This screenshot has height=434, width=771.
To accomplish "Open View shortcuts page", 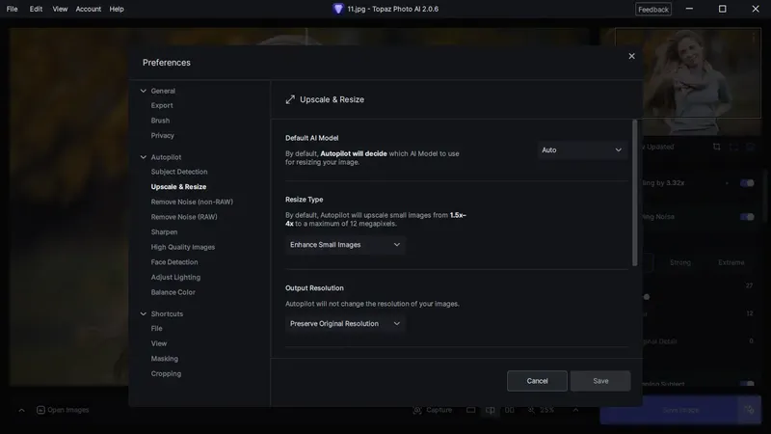I will (159, 343).
